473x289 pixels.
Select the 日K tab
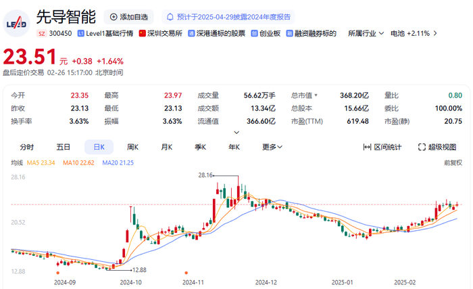[x=99, y=148]
